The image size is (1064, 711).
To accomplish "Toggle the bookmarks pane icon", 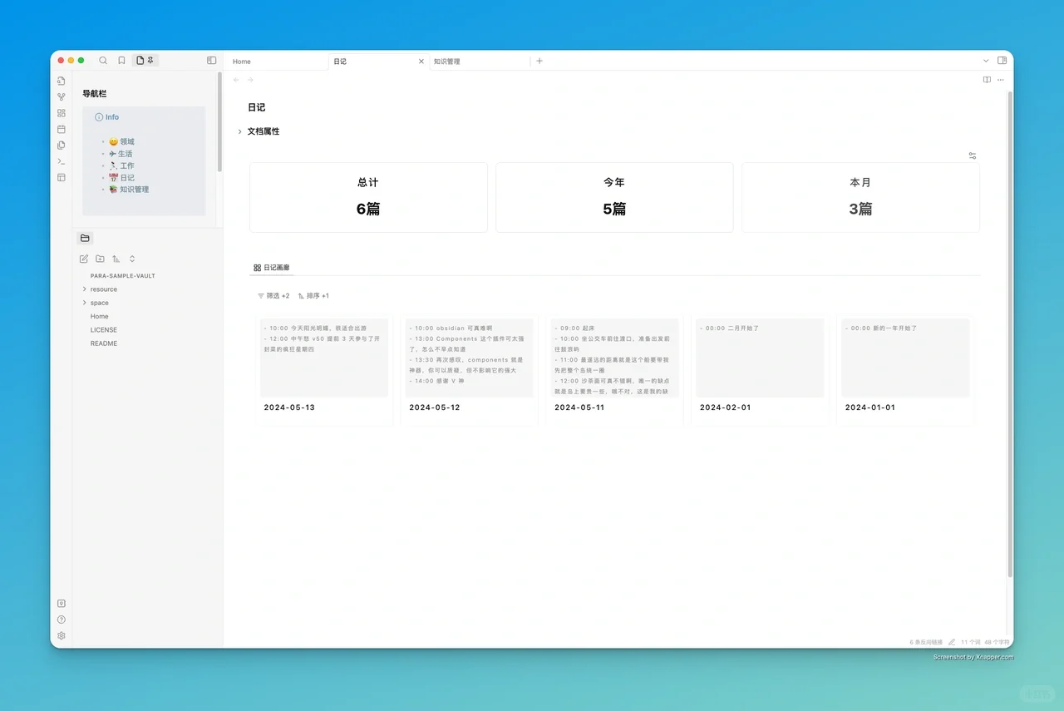I will [121, 60].
